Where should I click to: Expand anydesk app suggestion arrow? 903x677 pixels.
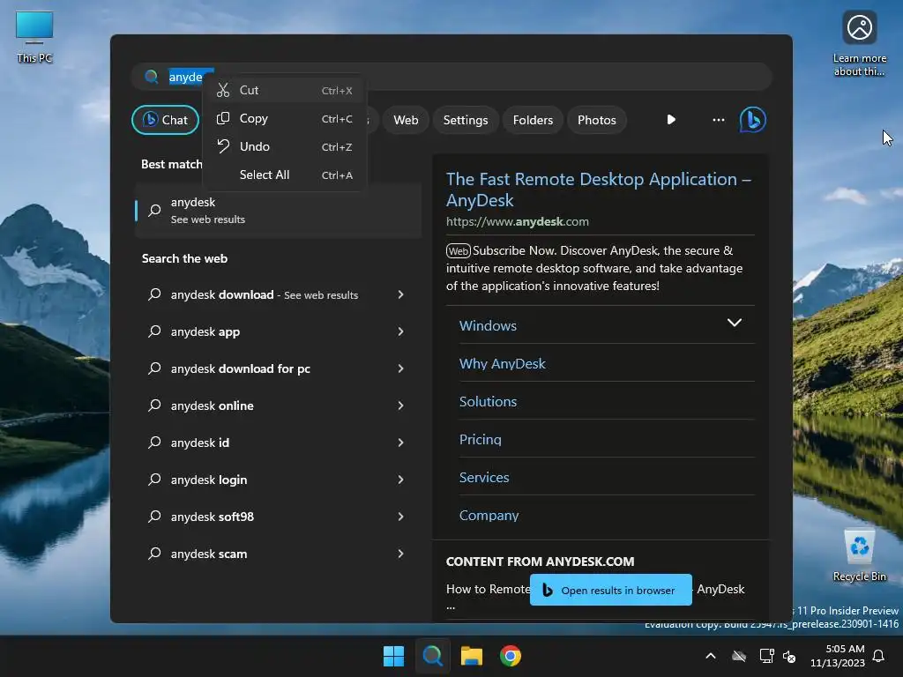(x=401, y=331)
